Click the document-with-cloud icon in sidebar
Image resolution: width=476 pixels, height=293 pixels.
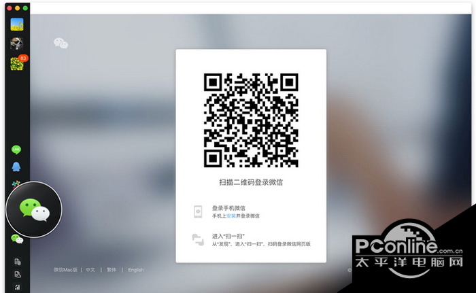[18, 275]
